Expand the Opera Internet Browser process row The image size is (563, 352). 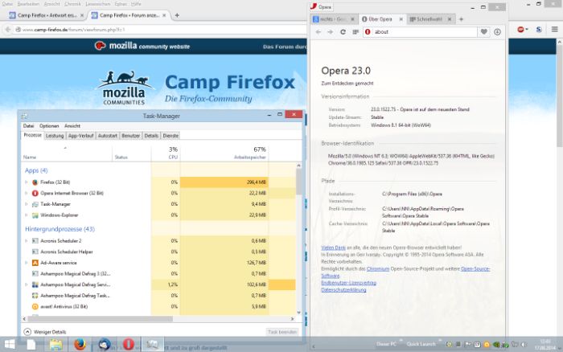pos(26,193)
